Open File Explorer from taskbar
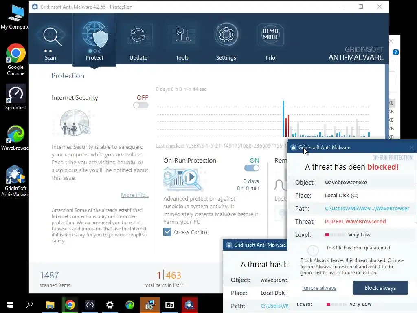This screenshot has height=313, width=417. pyautogui.click(x=50, y=304)
